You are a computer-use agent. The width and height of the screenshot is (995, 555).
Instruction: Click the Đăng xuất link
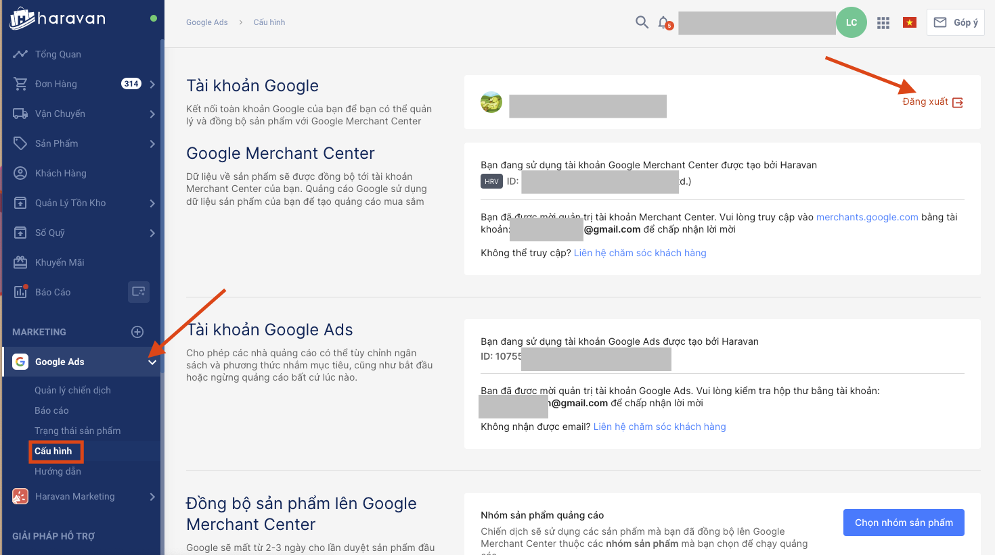coord(932,102)
